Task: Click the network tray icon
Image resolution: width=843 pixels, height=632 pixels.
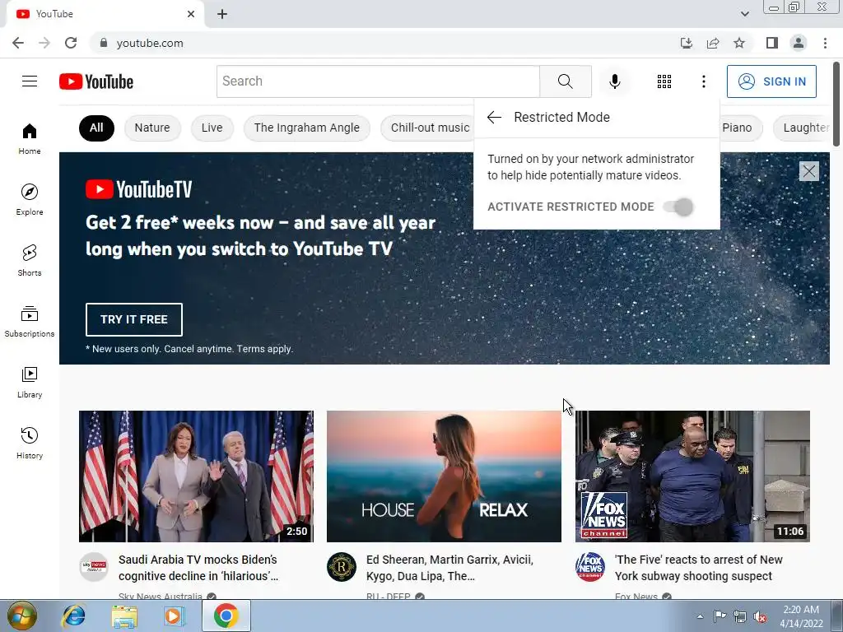Action: [x=740, y=616]
